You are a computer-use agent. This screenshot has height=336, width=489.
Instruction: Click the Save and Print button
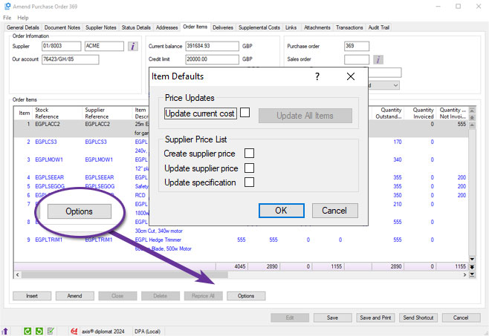(x=375, y=317)
